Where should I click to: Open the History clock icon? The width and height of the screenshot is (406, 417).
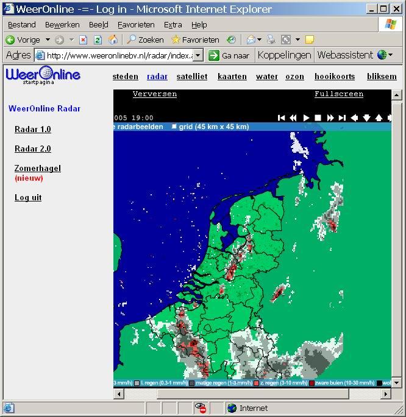(231, 40)
